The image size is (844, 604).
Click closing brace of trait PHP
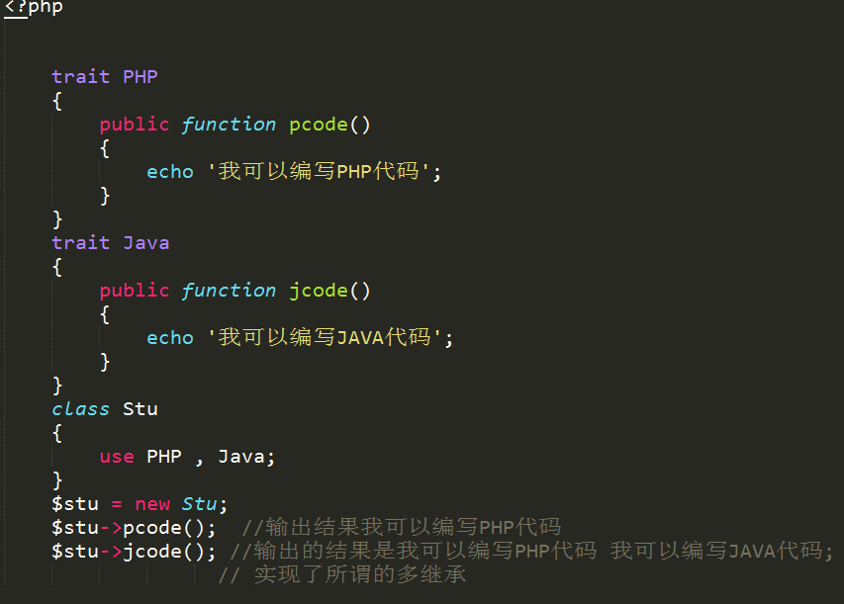tap(57, 219)
